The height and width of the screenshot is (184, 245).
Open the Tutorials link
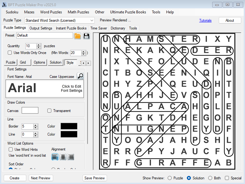(205, 20)
